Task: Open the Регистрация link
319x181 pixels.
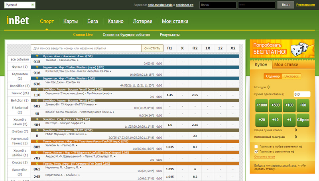Action: click(305, 5)
